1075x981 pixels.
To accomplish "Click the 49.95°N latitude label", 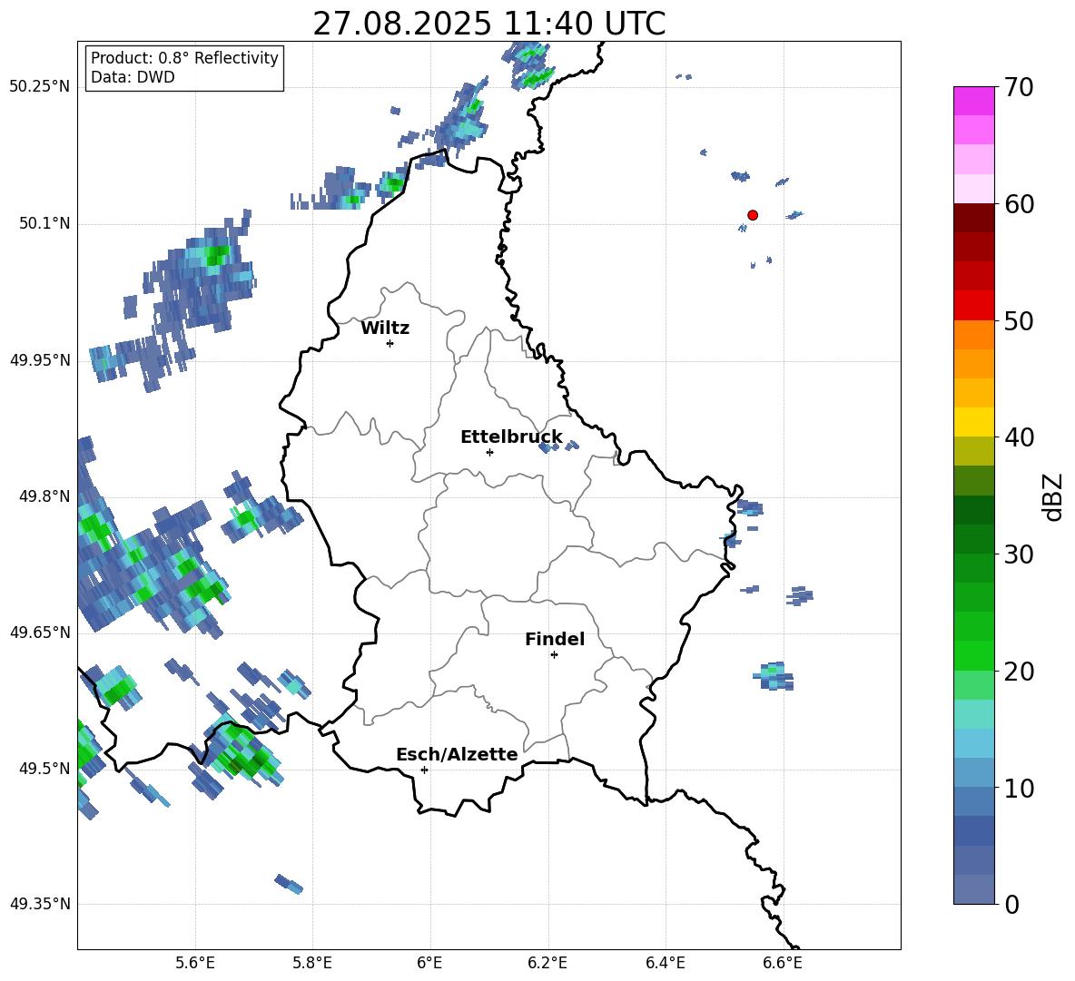I will (x=40, y=360).
